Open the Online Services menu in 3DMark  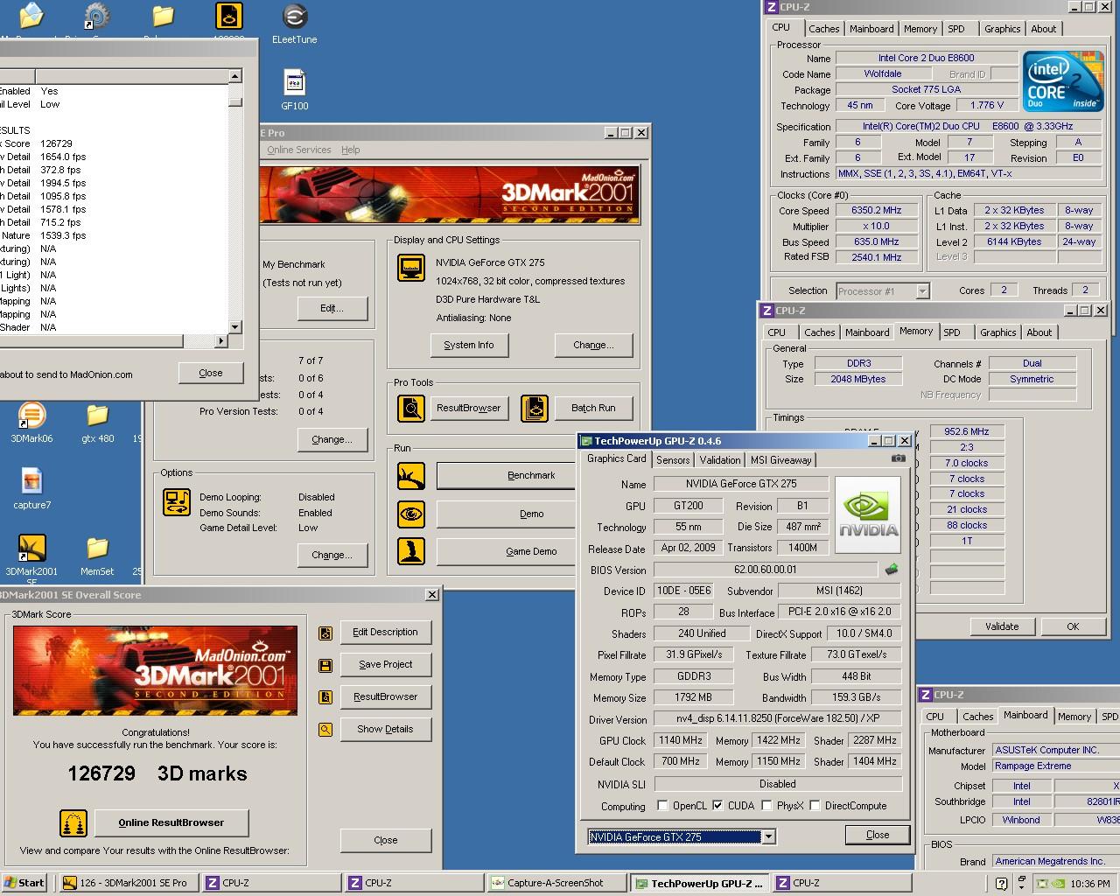[298, 150]
